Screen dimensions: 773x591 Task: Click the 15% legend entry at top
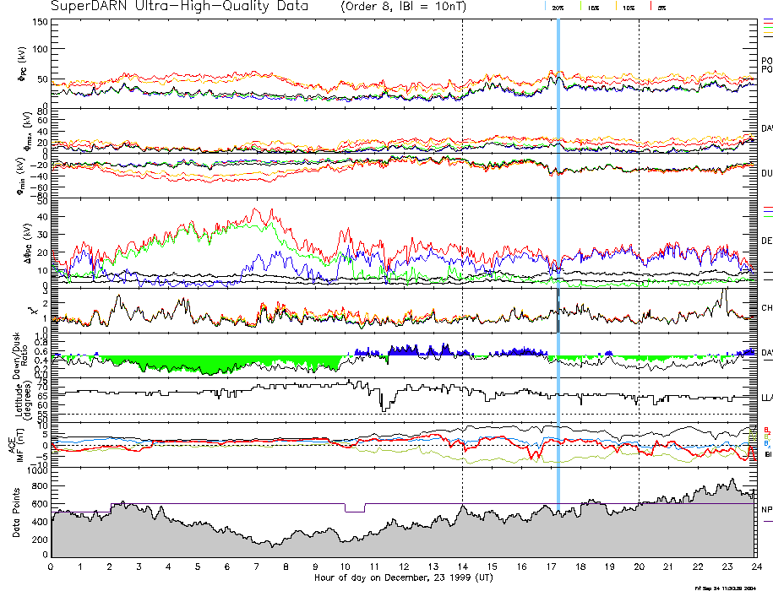pos(593,7)
